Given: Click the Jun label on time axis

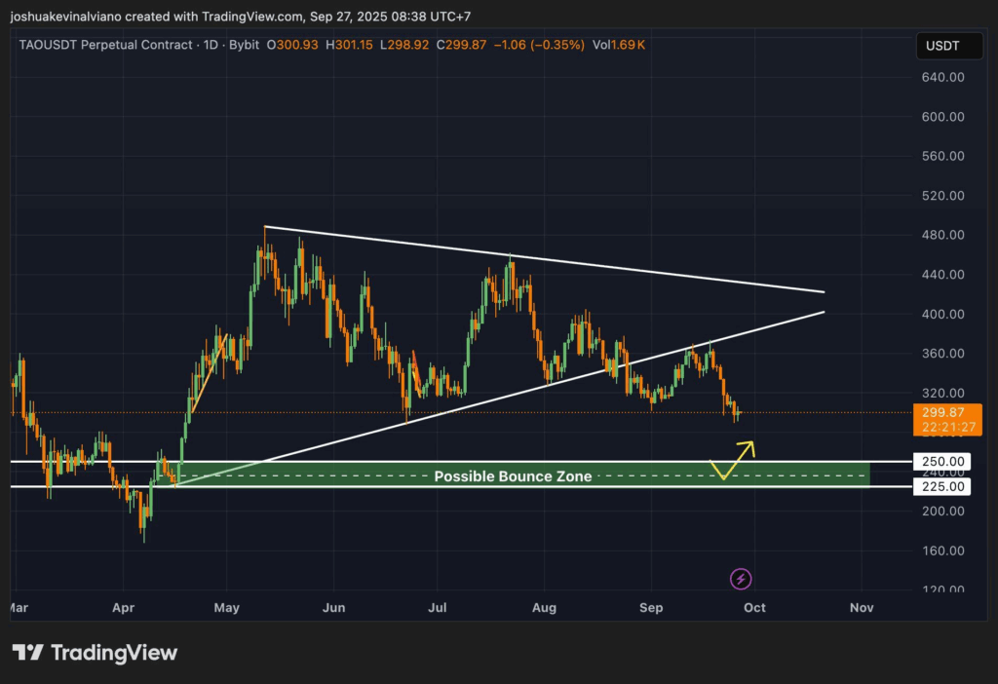Looking at the screenshot, I should click(x=333, y=608).
